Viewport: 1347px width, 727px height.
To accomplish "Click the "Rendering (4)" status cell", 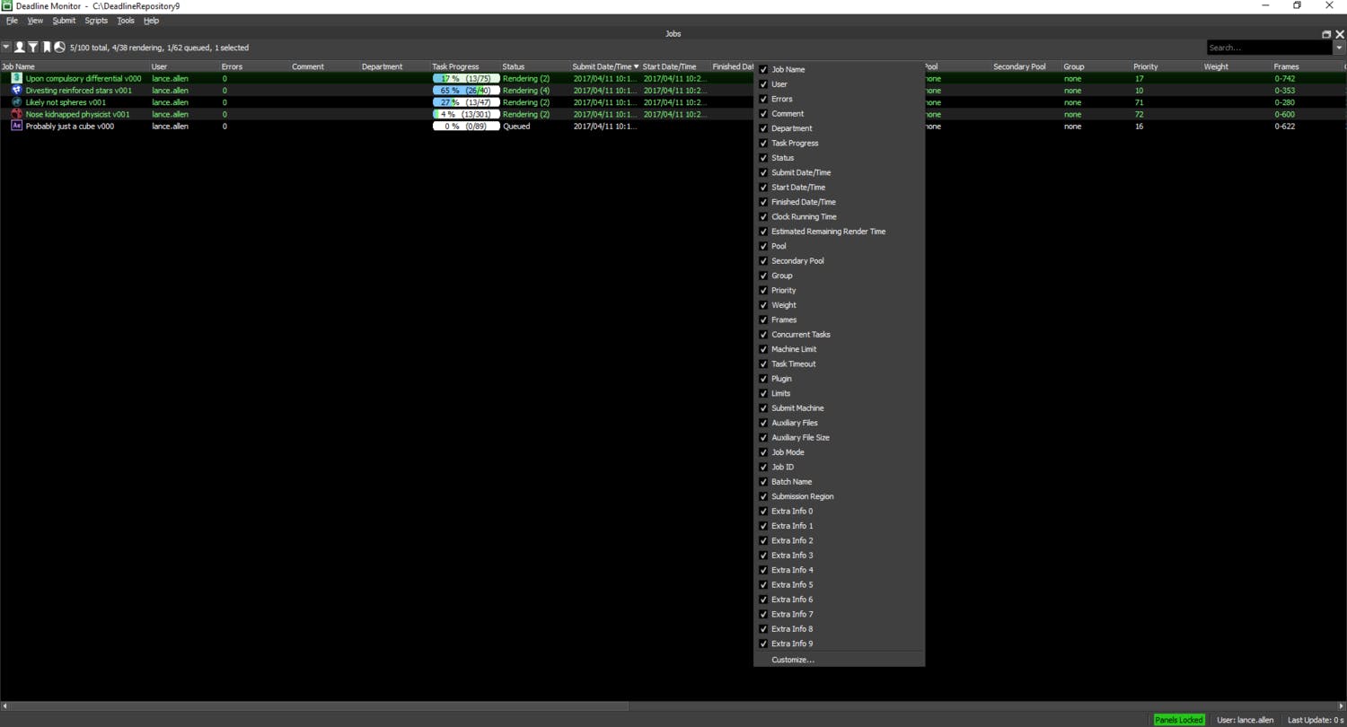I will click(526, 91).
